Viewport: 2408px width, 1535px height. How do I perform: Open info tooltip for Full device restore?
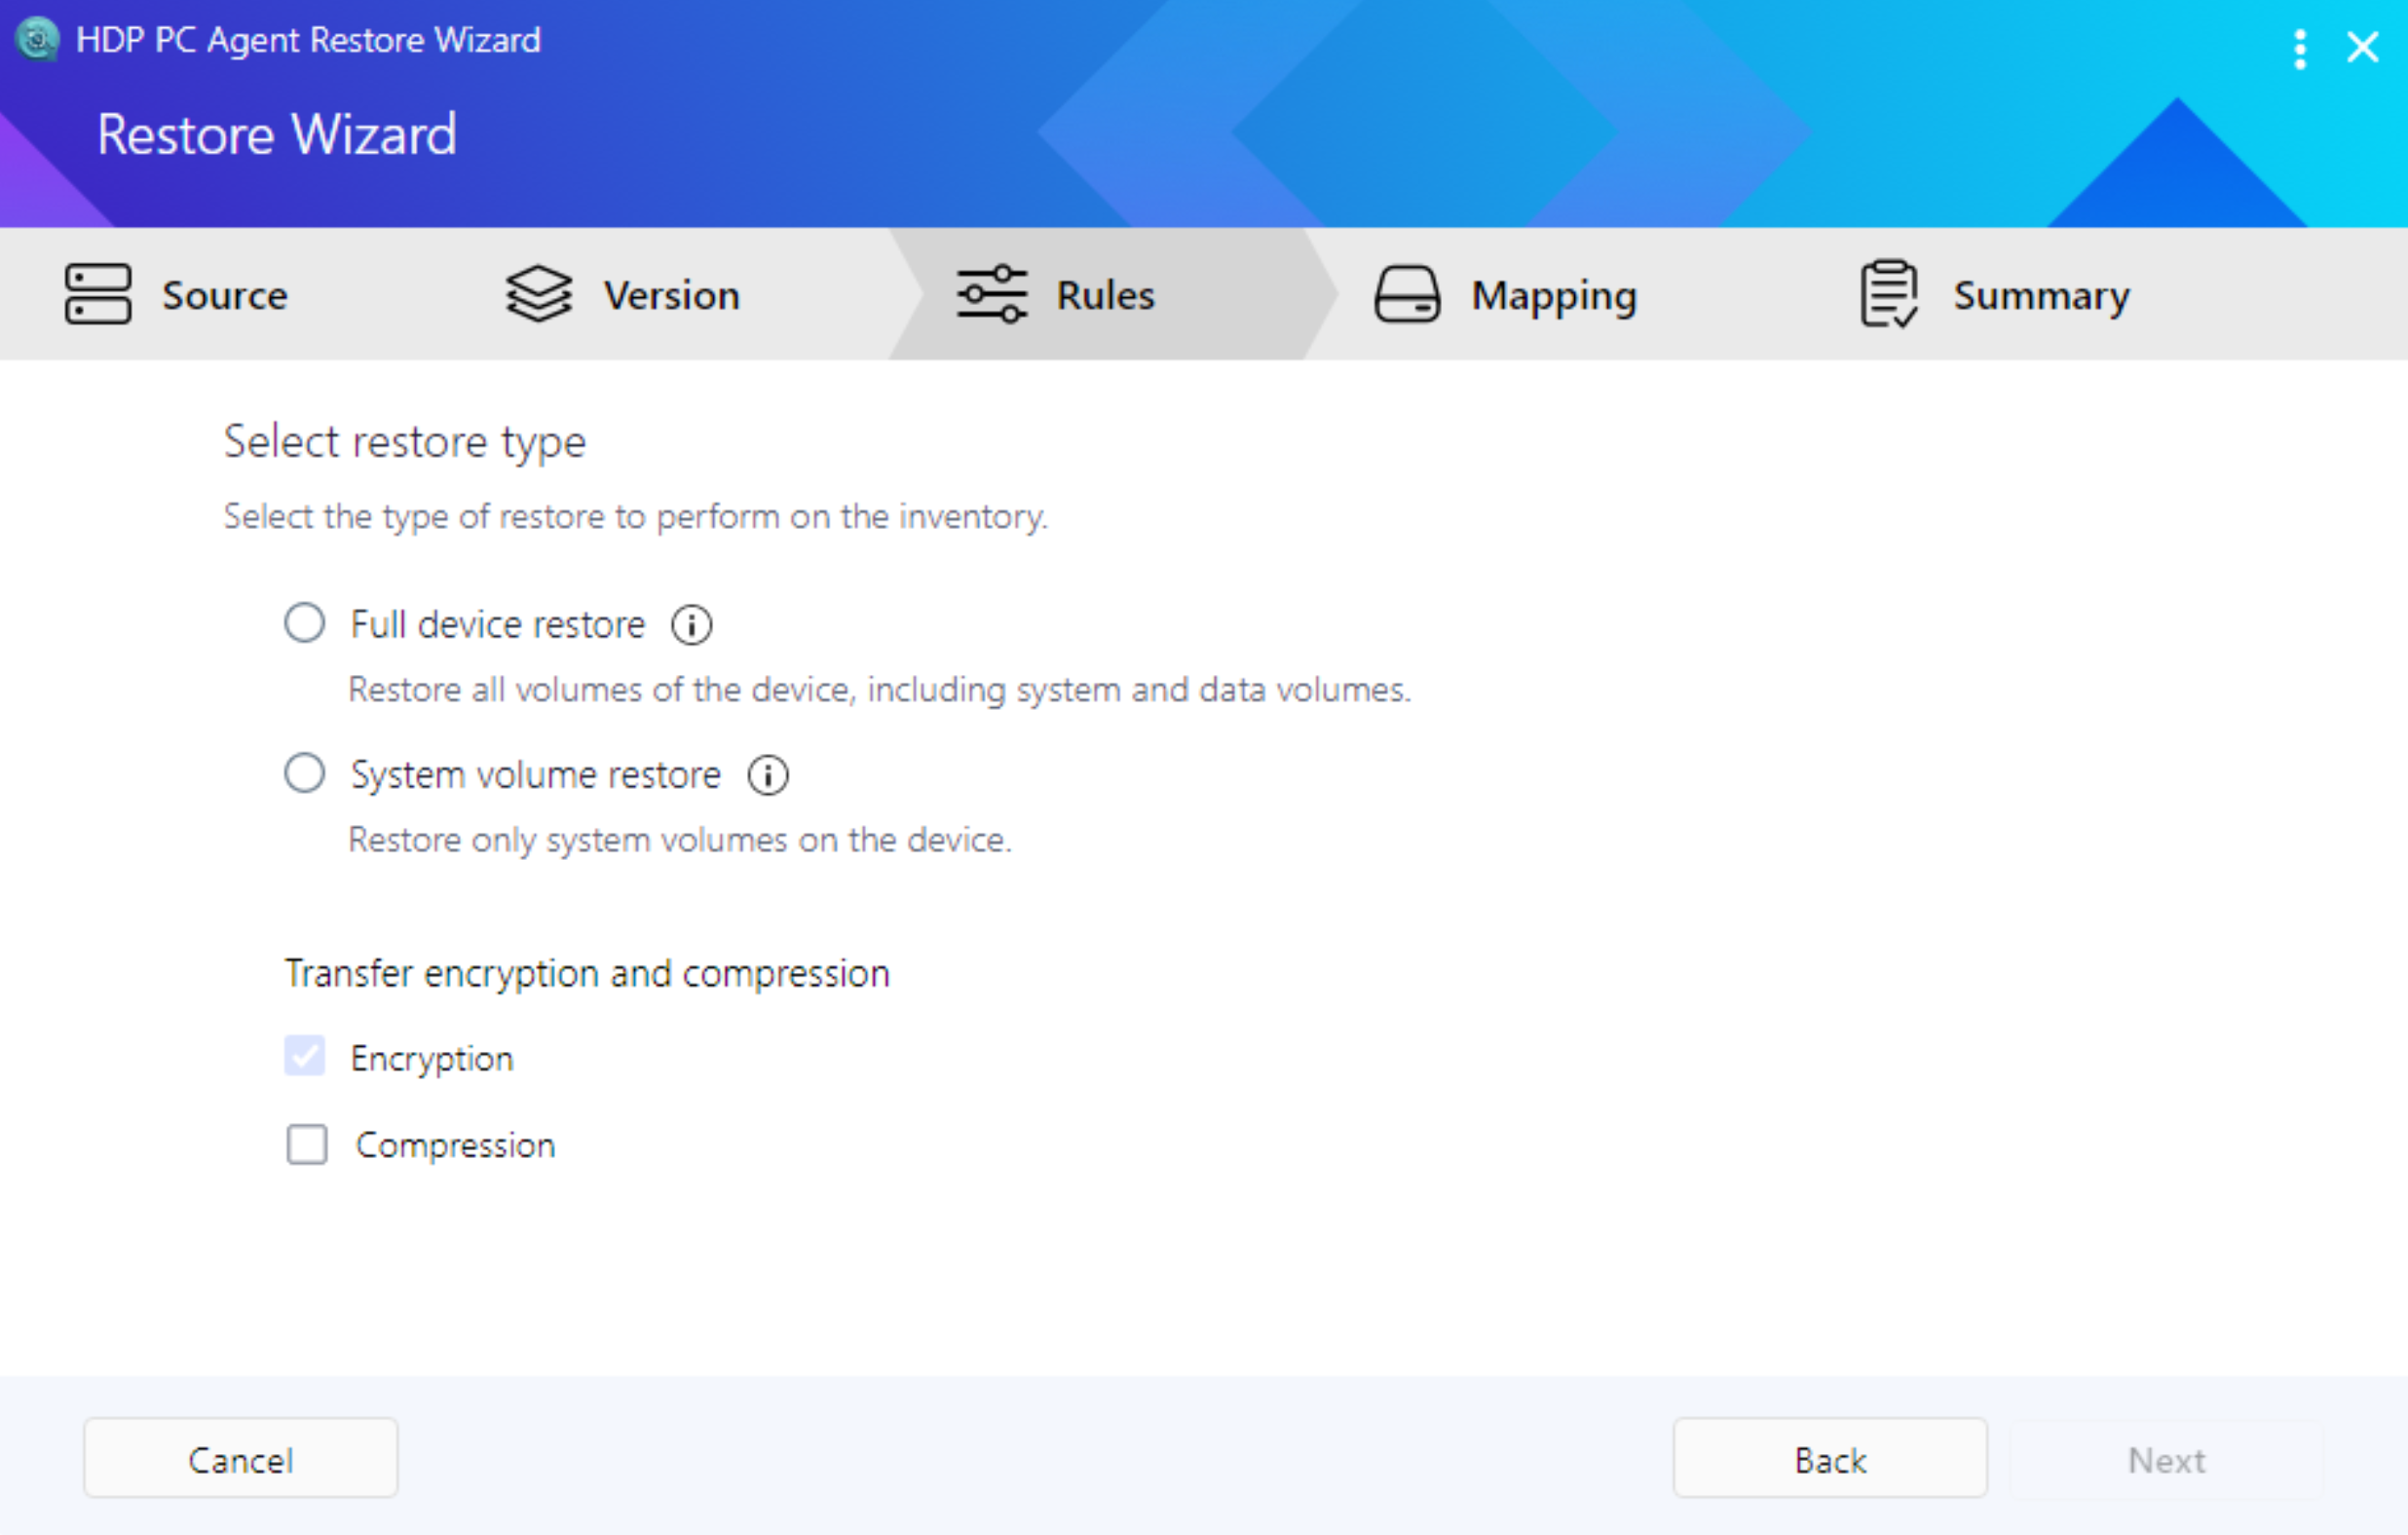[x=691, y=625]
